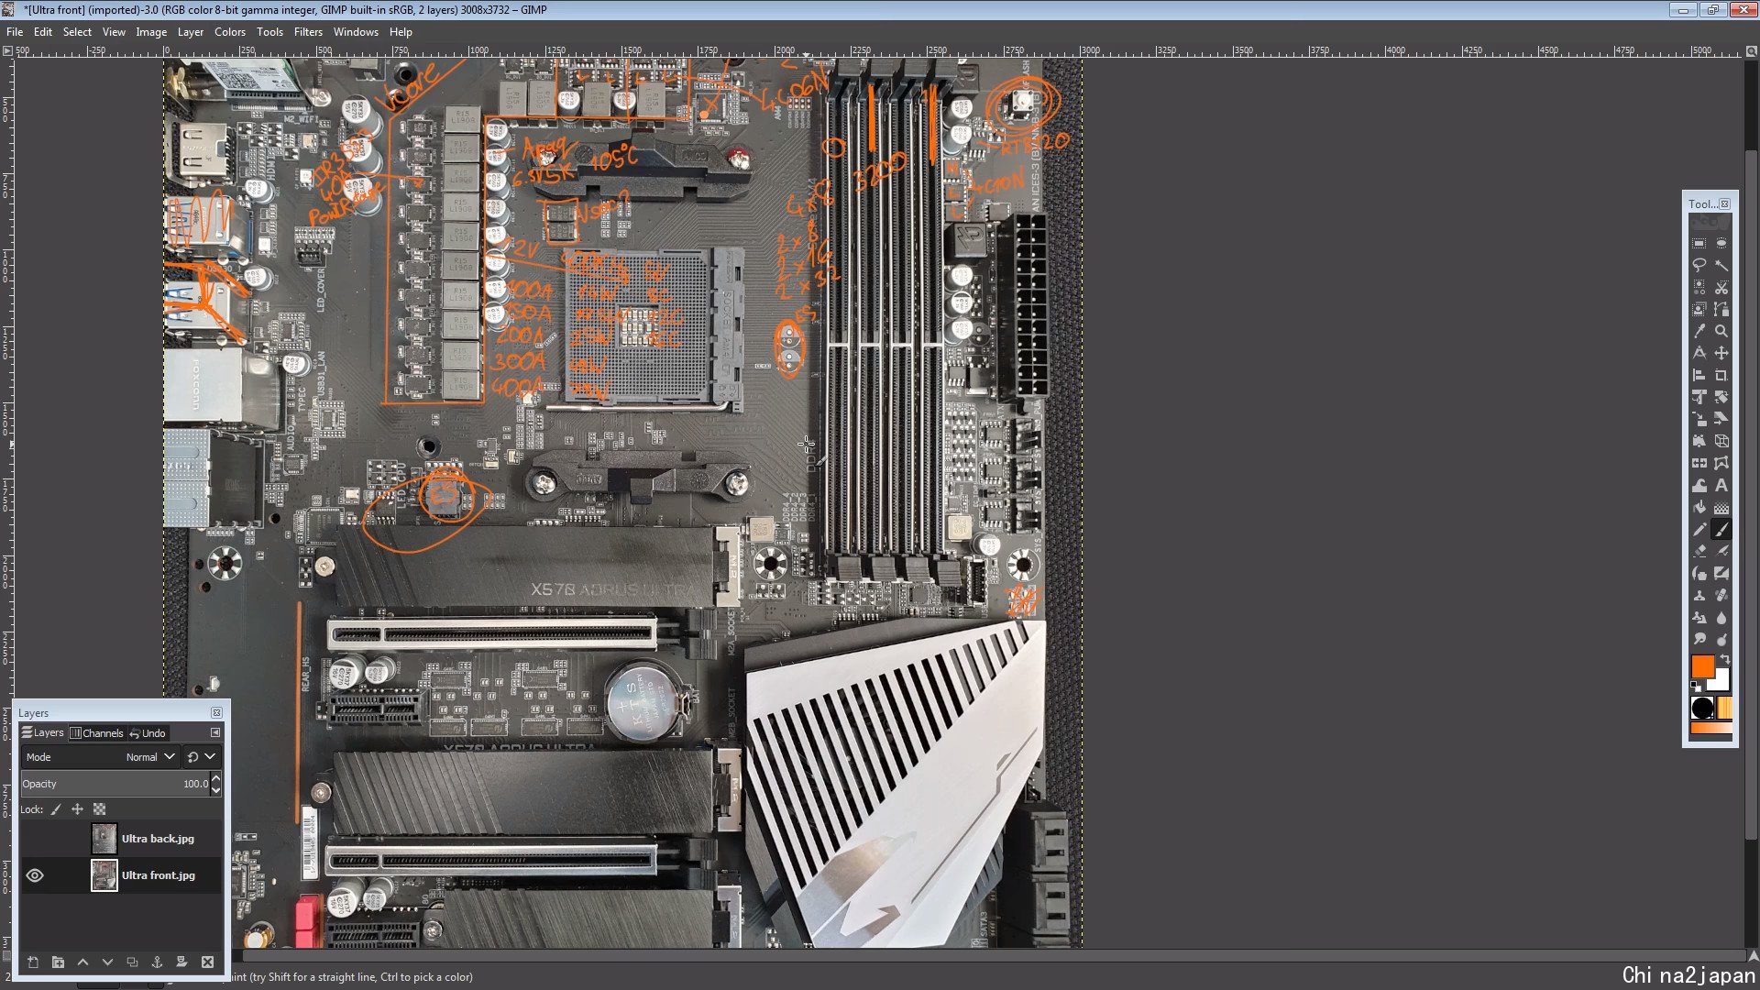Toggle lock pixels brush icon
Screen dimensions: 1760x990
click(56, 809)
